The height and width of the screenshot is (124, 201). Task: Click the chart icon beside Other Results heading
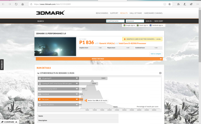(38, 73)
